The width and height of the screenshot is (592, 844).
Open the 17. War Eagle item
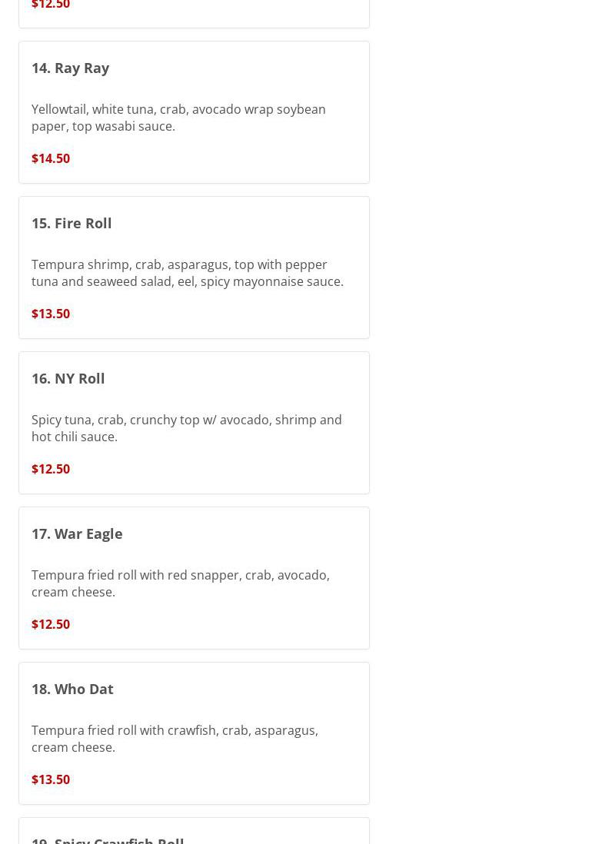[77, 533]
